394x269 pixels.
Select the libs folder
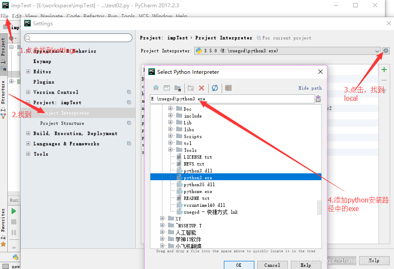189,130
